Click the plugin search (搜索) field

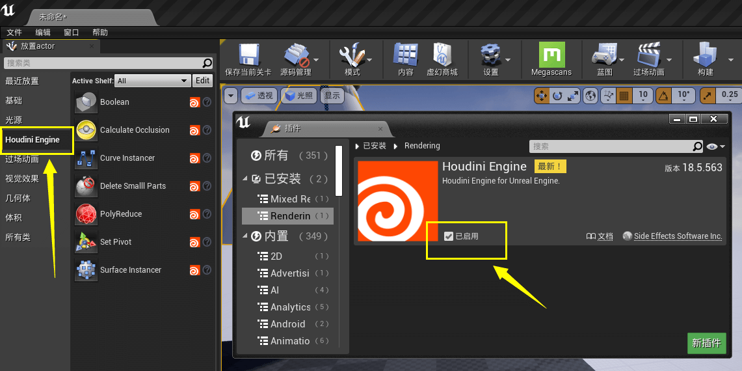[x=616, y=146]
